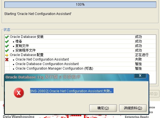Click the 100% progress bar

tap(80, 5)
